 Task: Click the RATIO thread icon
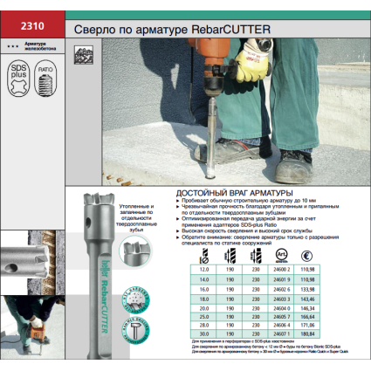coord(45,79)
